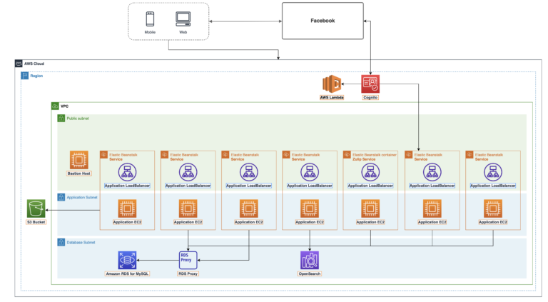Click the Amazon RDS for MySQL icon
This screenshot has height=302, width=548.
(x=127, y=261)
